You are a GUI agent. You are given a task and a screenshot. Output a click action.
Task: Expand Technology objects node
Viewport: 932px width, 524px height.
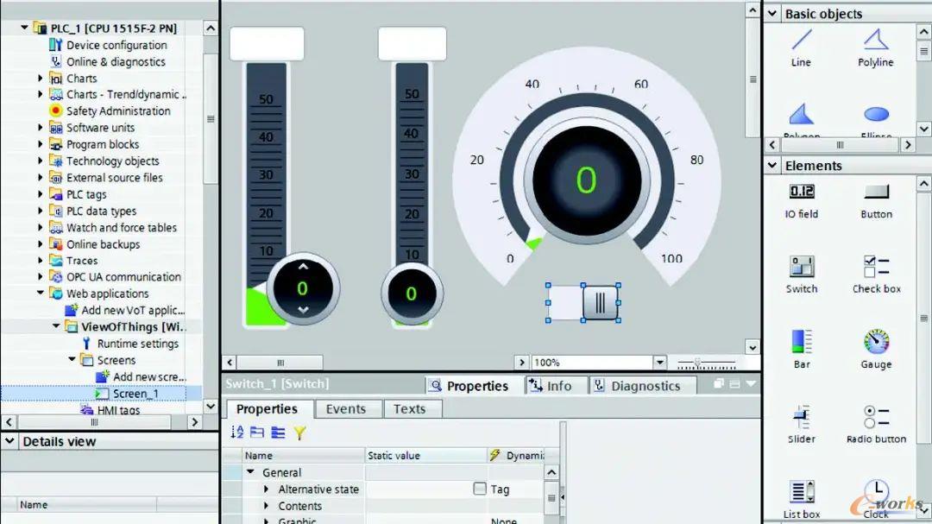click(x=41, y=161)
